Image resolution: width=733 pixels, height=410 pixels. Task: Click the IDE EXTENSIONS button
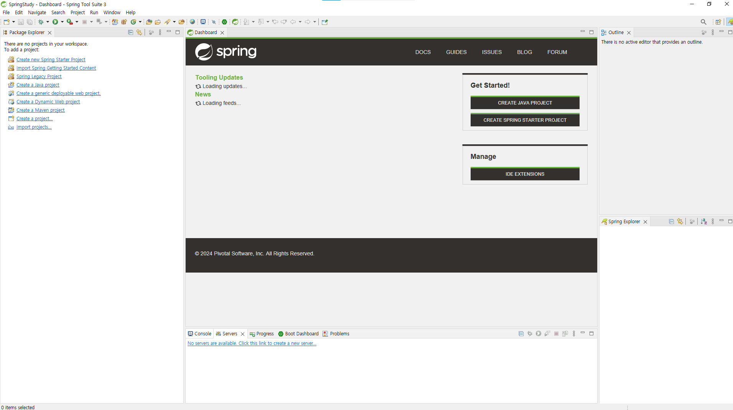pos(525,174)
